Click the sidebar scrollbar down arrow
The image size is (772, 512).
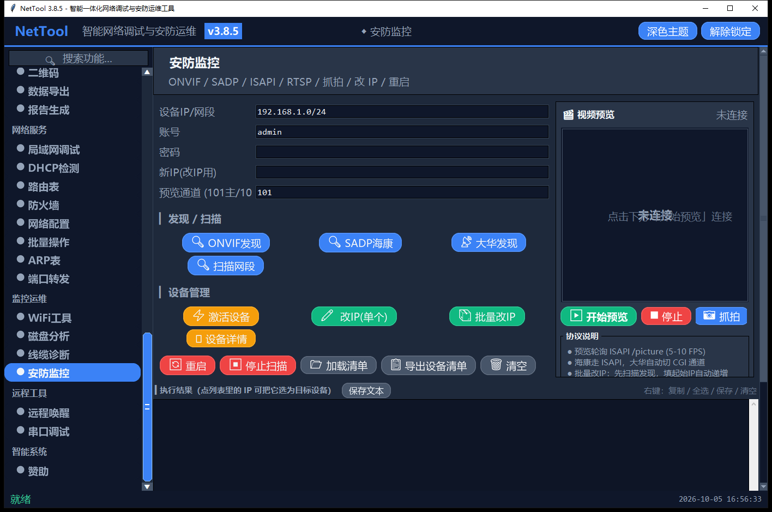[x=147, y=486]
